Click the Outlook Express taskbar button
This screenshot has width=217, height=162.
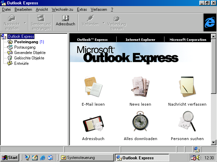tap(142, 158)
